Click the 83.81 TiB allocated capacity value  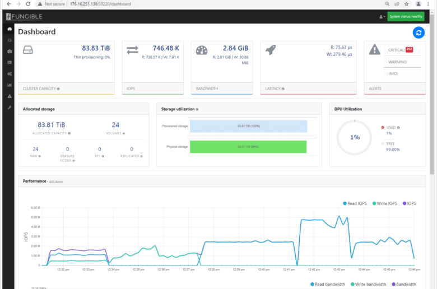tap(52, 125)
